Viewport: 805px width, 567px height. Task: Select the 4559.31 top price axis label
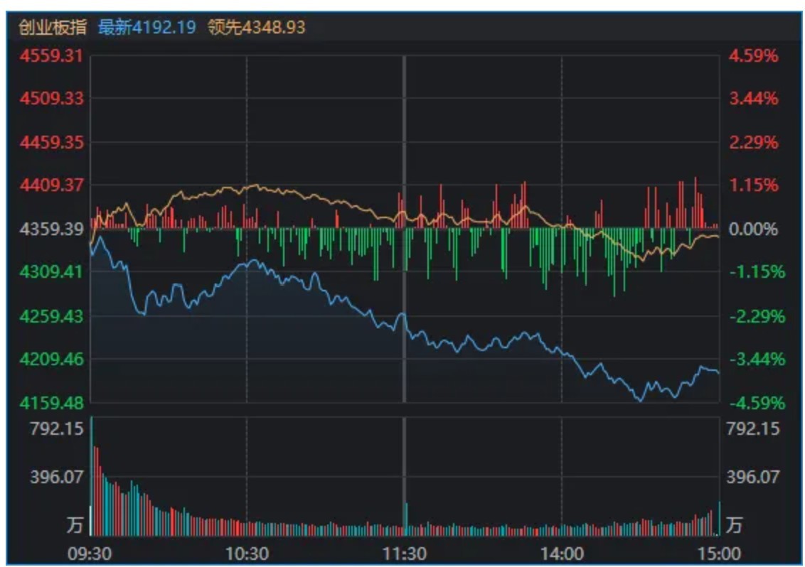51,55
